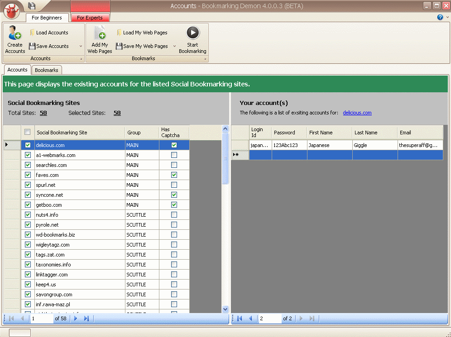Viewport: 451px width, 337px height.
Task: Uncheck the nuts4.info site checkbox
Action: pyautogui.click(x=28, y=214)
